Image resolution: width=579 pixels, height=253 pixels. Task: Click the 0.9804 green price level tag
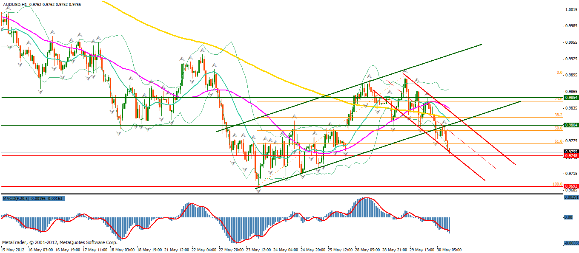pos(570,125)
